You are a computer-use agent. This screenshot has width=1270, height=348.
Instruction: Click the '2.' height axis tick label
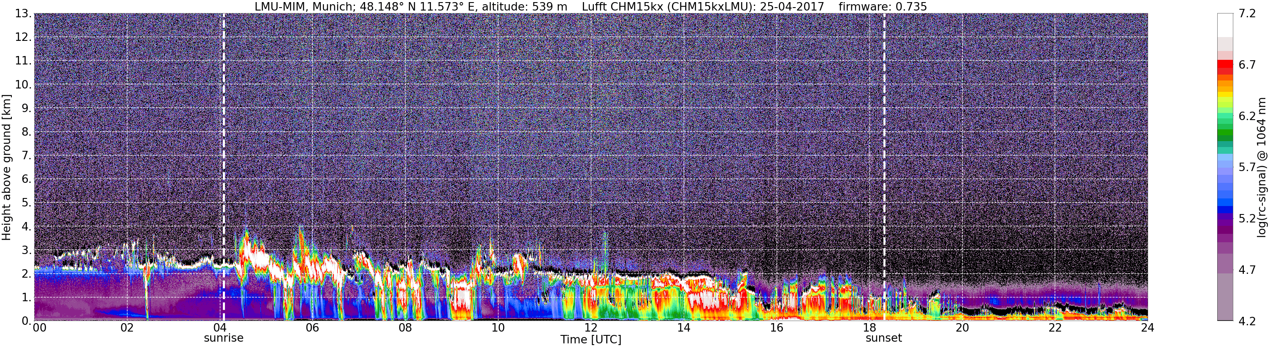click(27, 273)
